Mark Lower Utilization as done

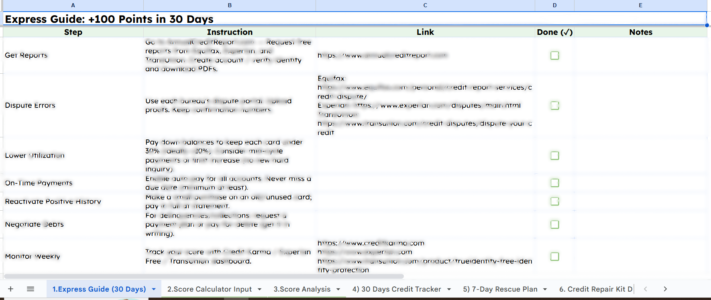[554, 155]
